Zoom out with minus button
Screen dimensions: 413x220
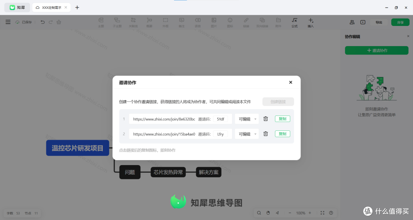tap(290, 213)
